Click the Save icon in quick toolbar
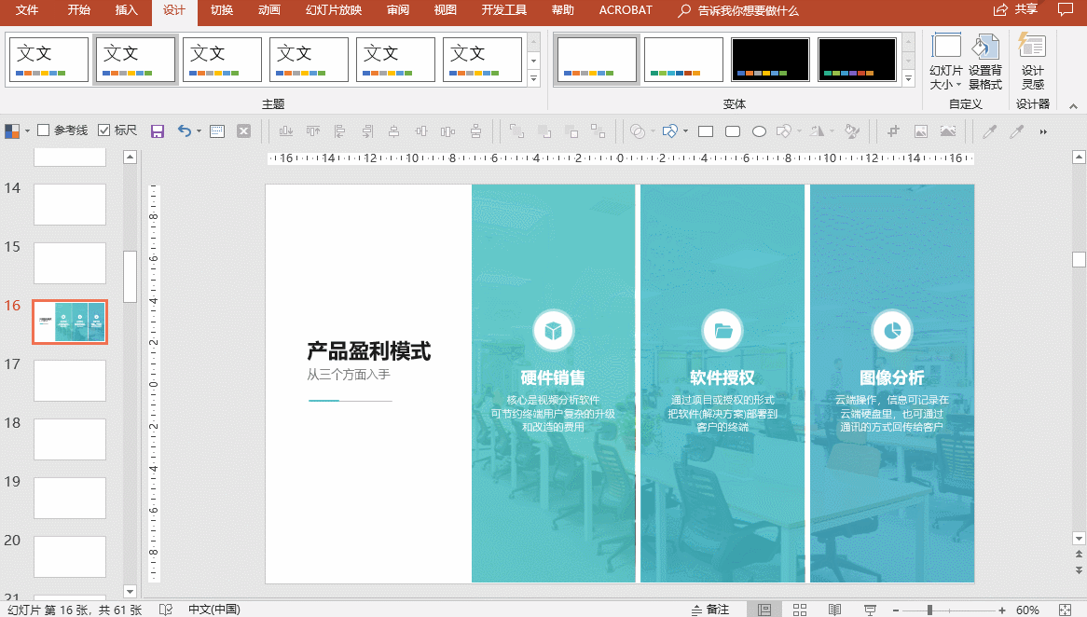This screenshot has width=1087, height=617. coord(158,131)
